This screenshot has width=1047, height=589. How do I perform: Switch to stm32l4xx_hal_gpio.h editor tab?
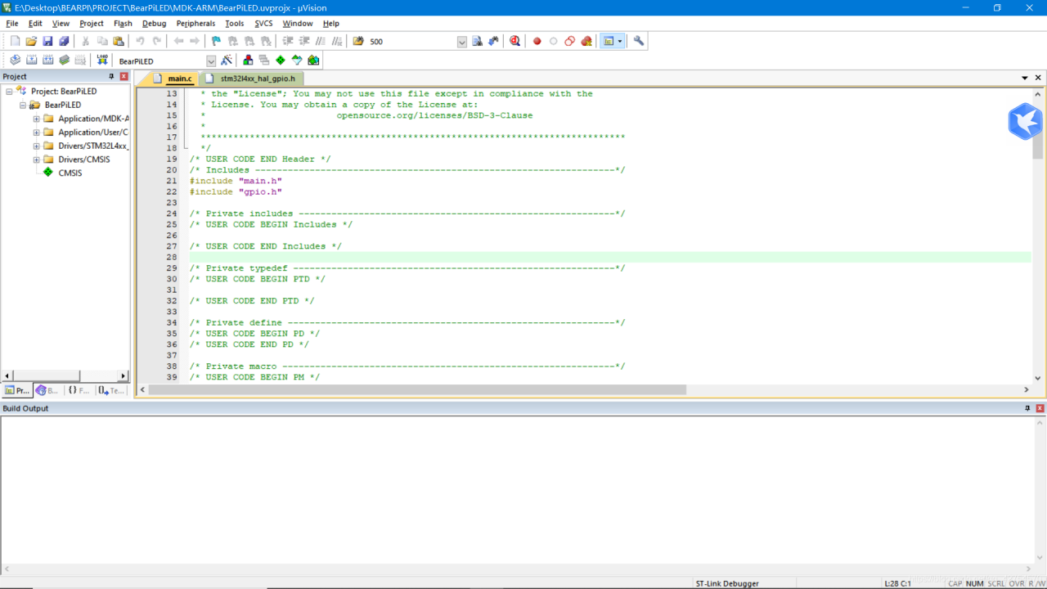point(257,79)
